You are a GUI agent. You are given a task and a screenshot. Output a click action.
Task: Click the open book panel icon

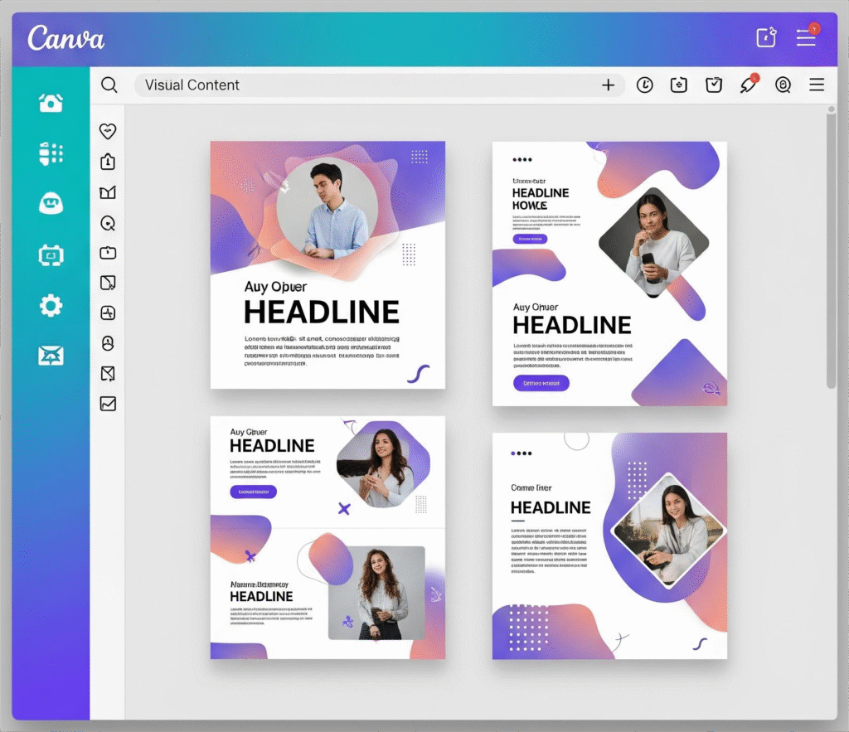click(x=108, y=193)
